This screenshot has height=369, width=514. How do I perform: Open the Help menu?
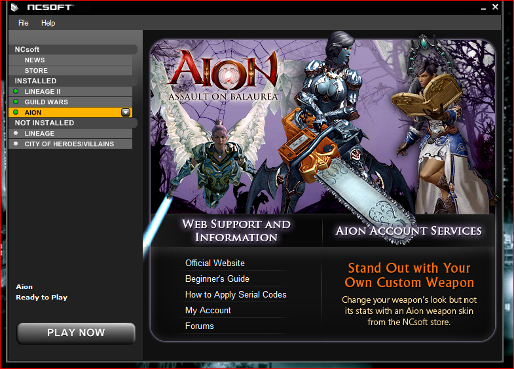[48, 23]
